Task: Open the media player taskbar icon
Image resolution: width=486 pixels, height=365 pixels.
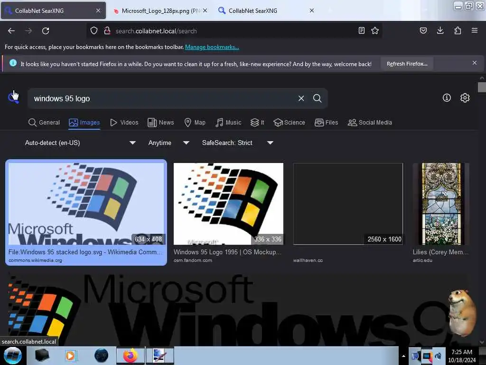Action: [70, 355]
